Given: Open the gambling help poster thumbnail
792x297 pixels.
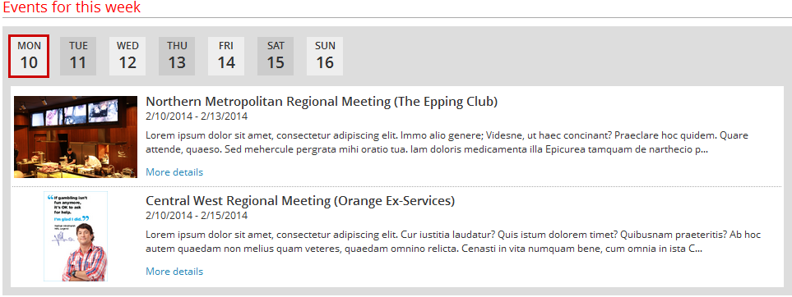Looking at the screenshot, I should point(76,236).
